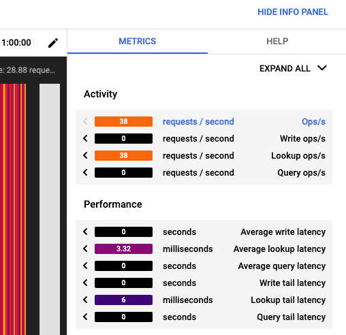Click chevron beside Average lookup latency
This screenshot has width=346, height=335.
click(85, 249)
